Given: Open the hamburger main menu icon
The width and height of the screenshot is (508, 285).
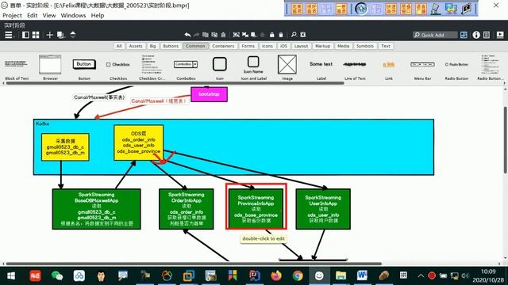Looking at the screenshot, I should click(x=9, y=35).
